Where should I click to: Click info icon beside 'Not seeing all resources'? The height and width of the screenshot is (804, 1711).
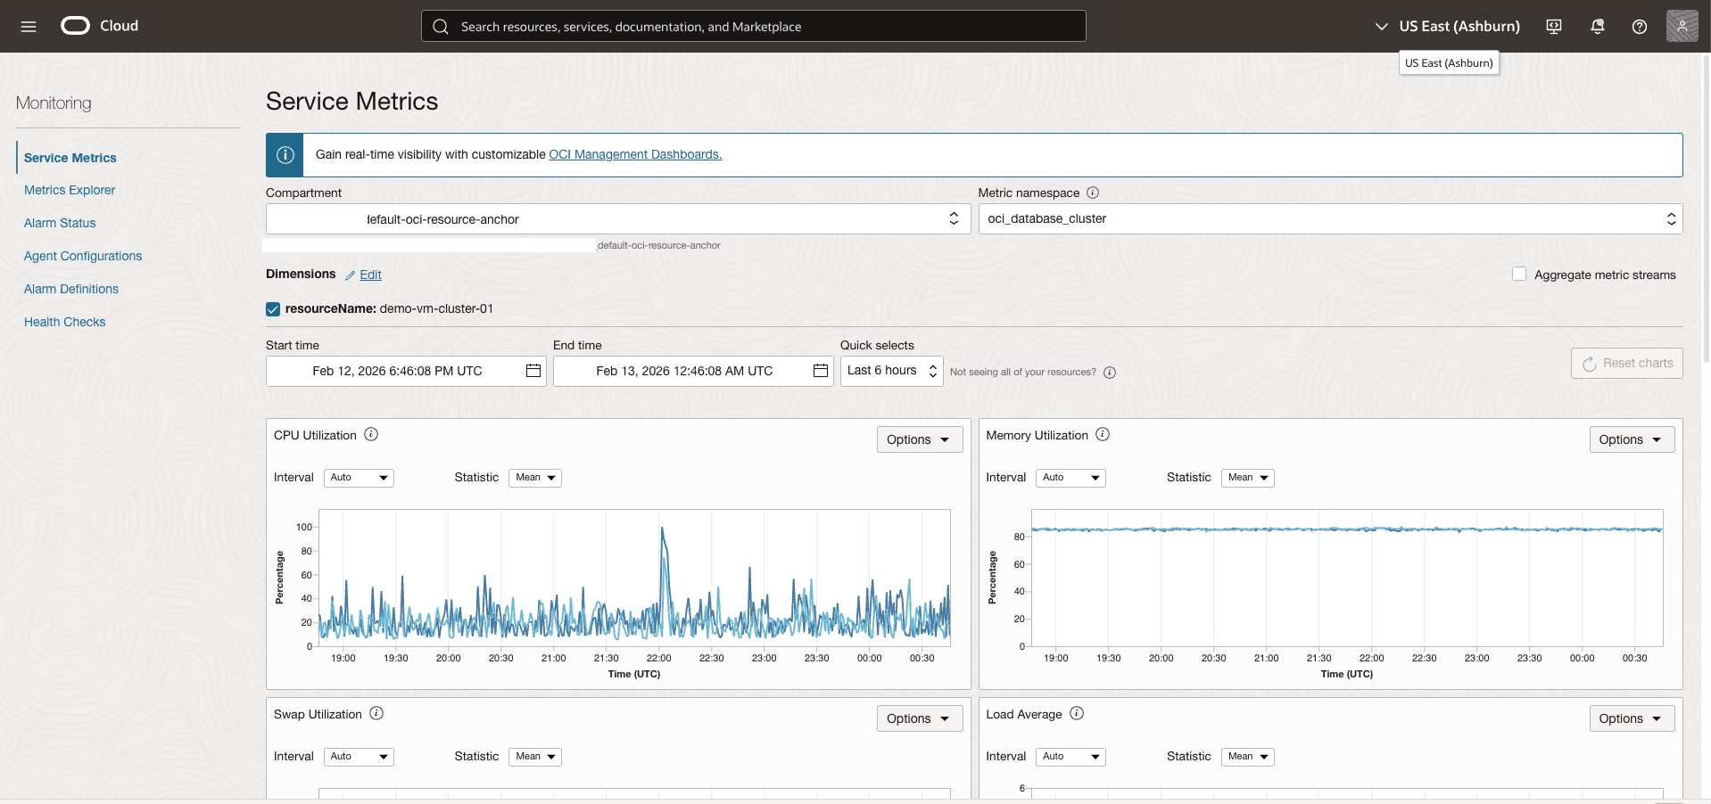(1110, 373)
